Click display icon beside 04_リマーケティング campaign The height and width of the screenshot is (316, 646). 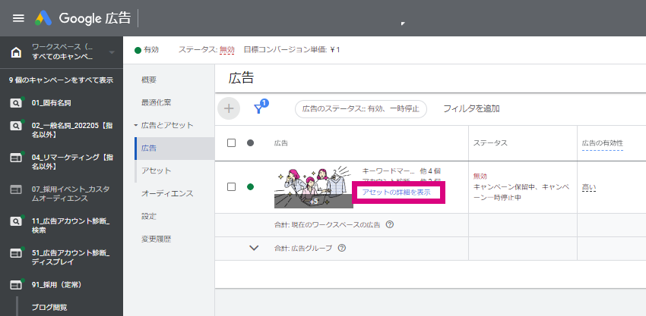coord(16,158)
